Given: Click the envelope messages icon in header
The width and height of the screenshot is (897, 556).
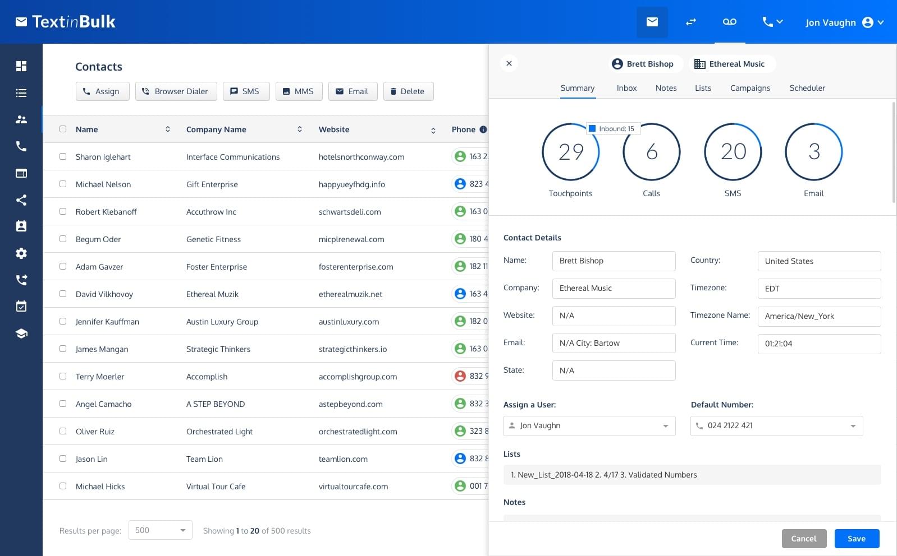Looking at the screenshot, I should click(652, 22).
